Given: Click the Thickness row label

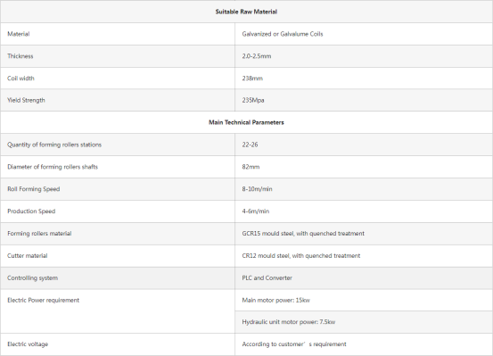Looking at the screenshot, I should [x=21, y=56].
